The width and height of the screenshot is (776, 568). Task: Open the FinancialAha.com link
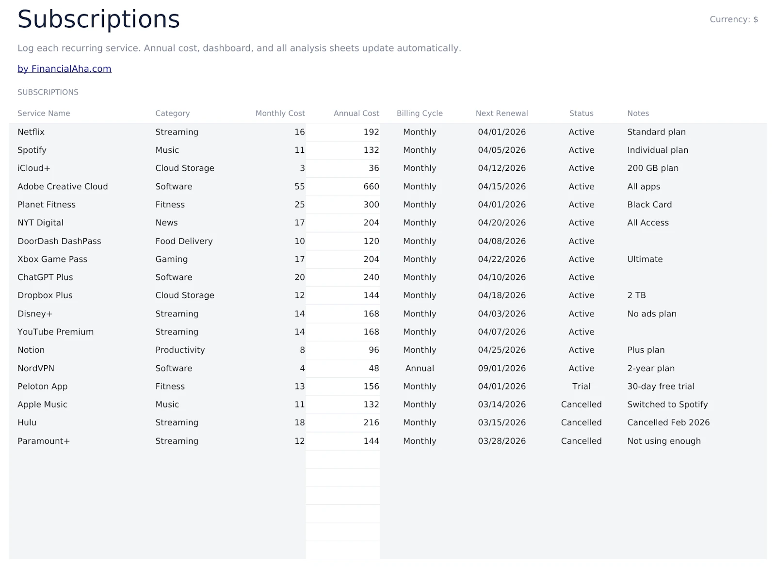click(65, 69)
